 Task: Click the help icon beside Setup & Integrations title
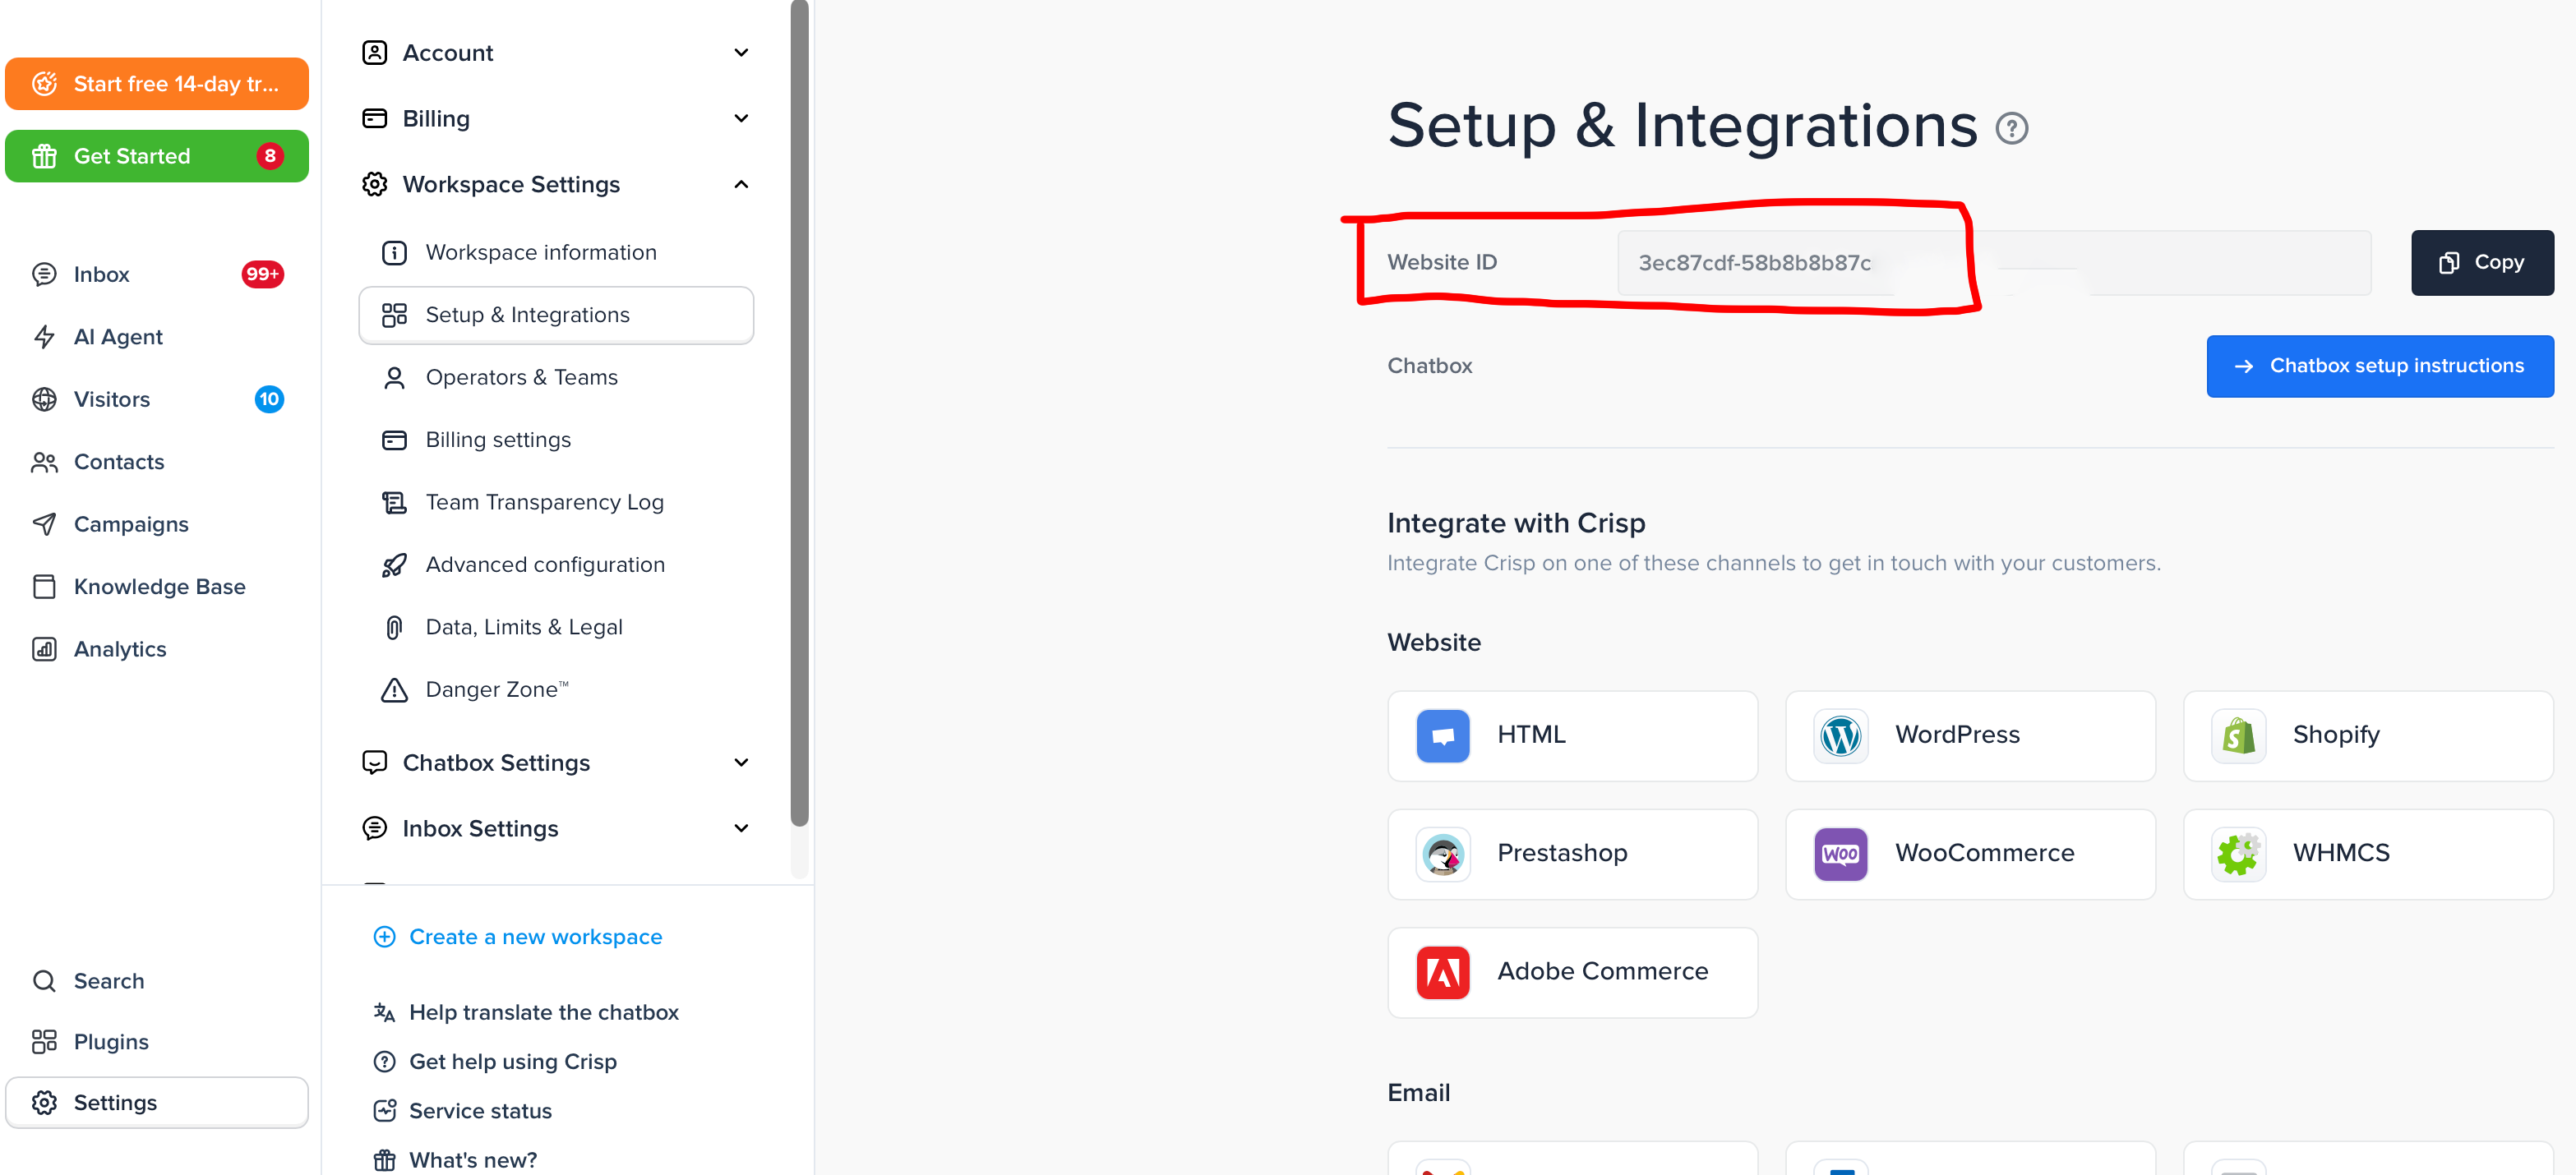point(2011,128)
